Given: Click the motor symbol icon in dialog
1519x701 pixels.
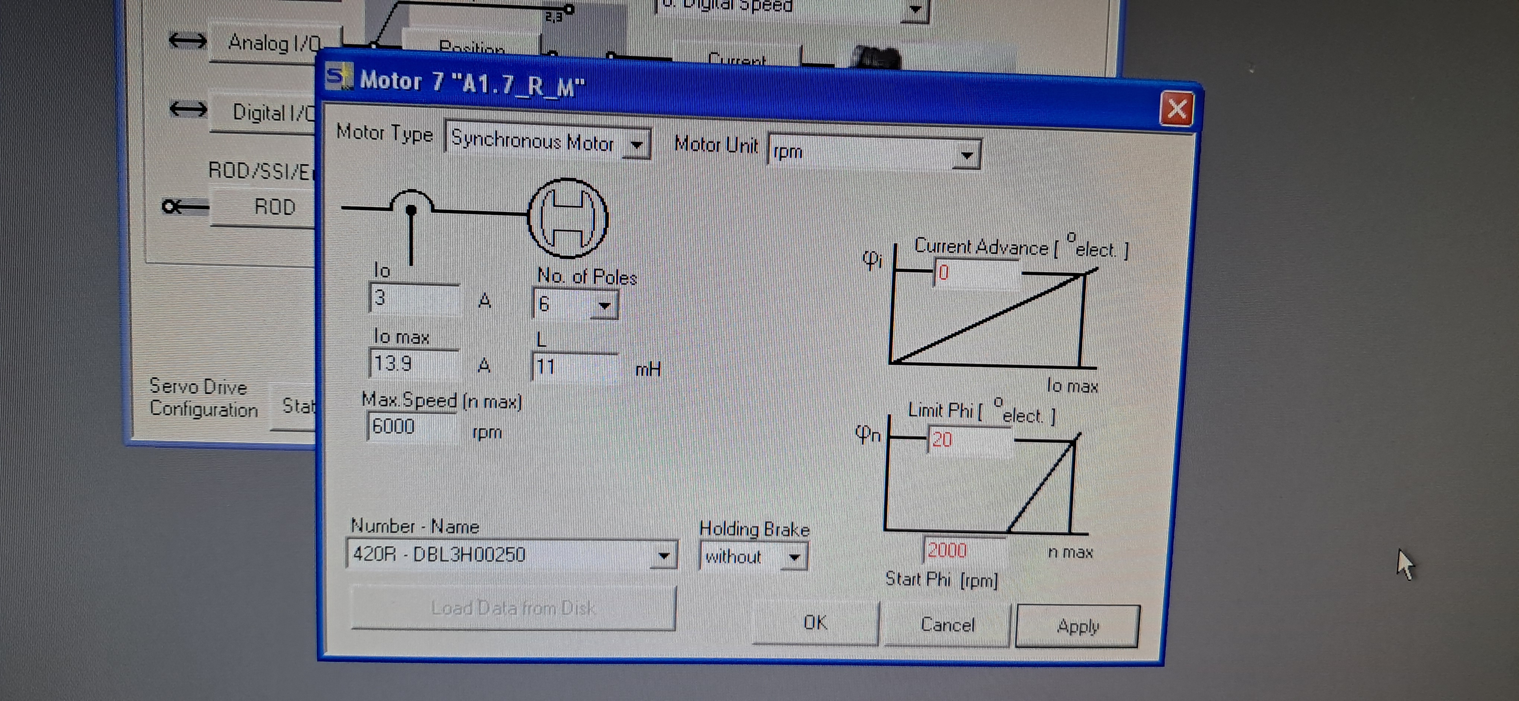Looking at the screenshot, I should click(x=567, y=218).
